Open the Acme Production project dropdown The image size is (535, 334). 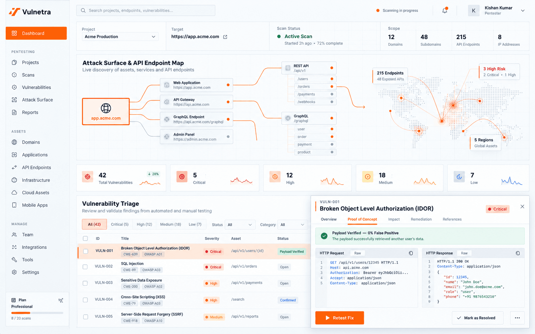(x=120, y=37)
